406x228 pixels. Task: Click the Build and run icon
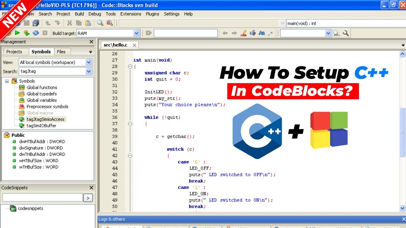[27, 33]
